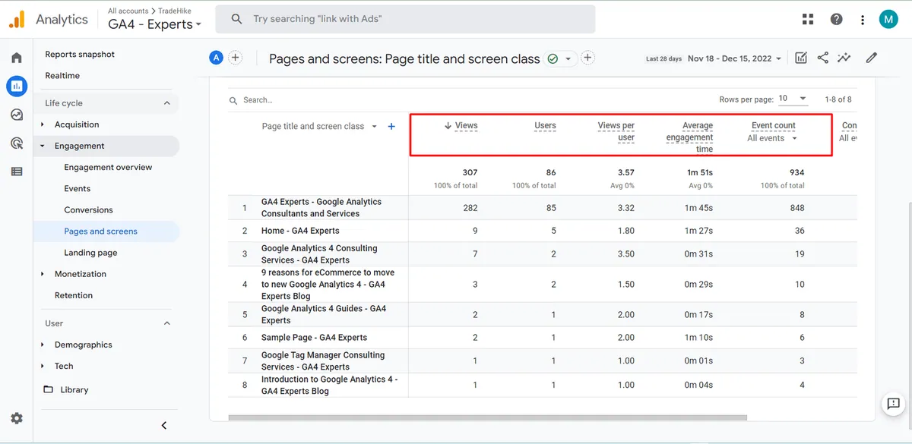
Task: Open Admin settings gear
Action: pyautogui.click(x=17, y=418)
